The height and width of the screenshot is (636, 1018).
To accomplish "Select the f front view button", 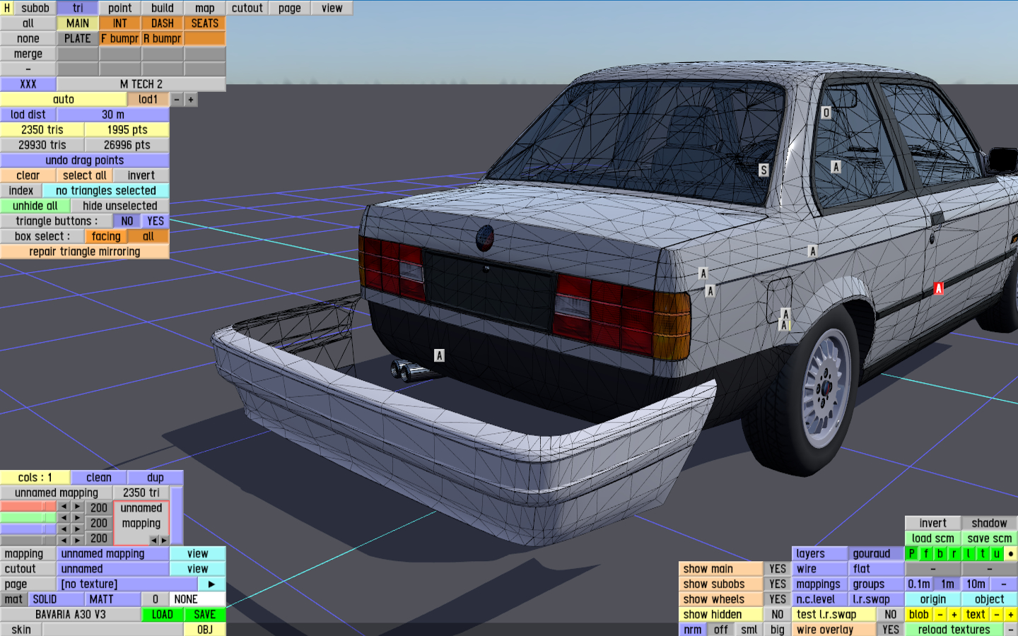I will (926, 554).
